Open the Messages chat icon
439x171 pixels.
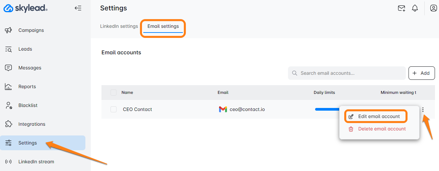(8, 68)
